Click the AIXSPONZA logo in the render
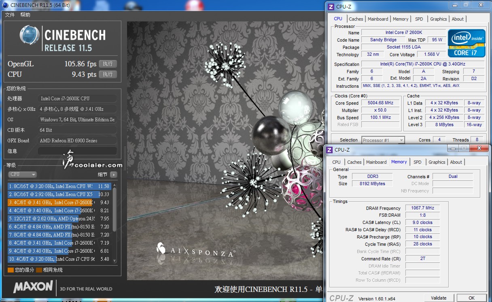 [196, 250]
